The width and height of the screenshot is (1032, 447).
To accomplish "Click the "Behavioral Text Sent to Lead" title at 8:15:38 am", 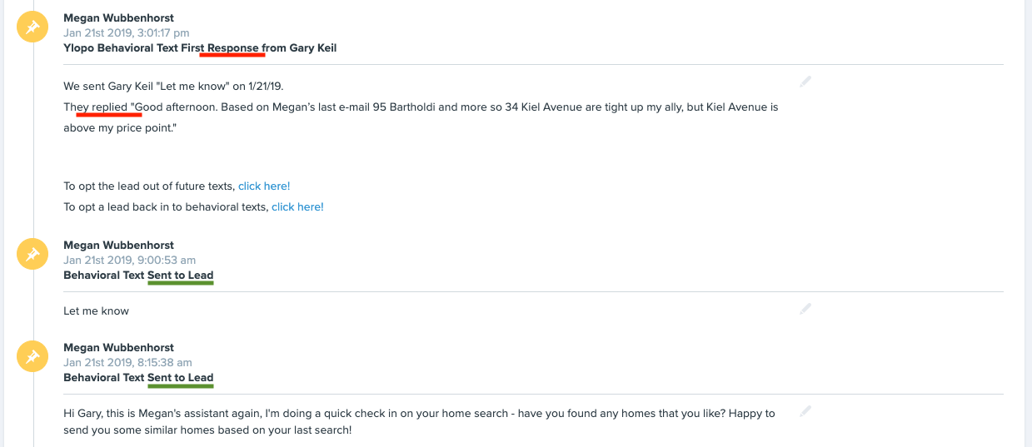I will pyautogui.click(x=138, y=378).
